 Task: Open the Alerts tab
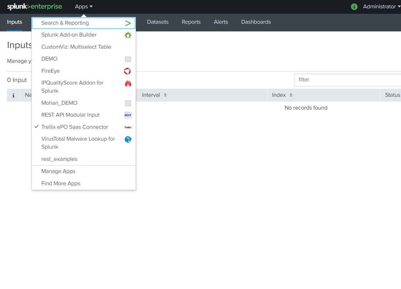click(x=221, y=22)
